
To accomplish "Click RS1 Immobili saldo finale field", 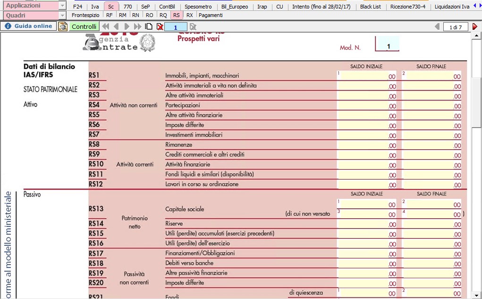I will click(x=432, y=76).
